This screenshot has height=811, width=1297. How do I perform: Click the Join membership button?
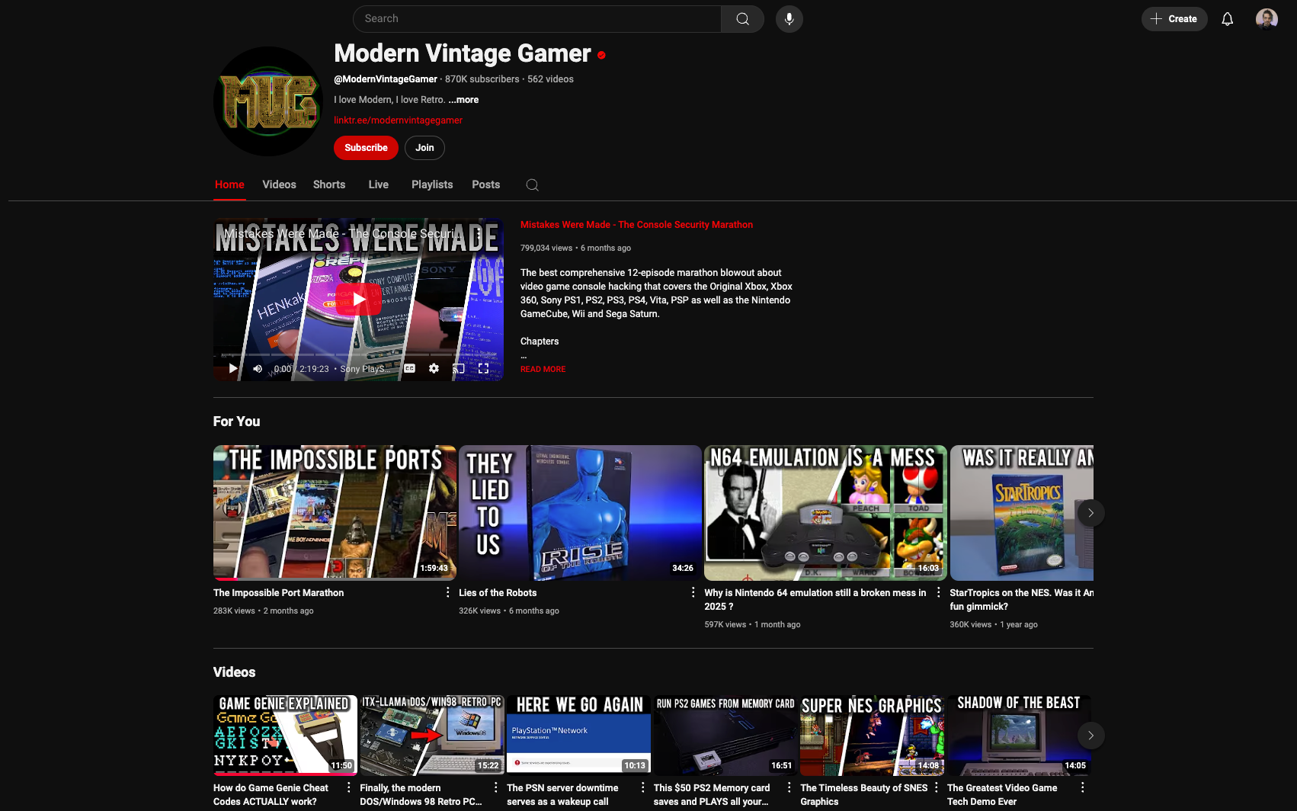424,148
